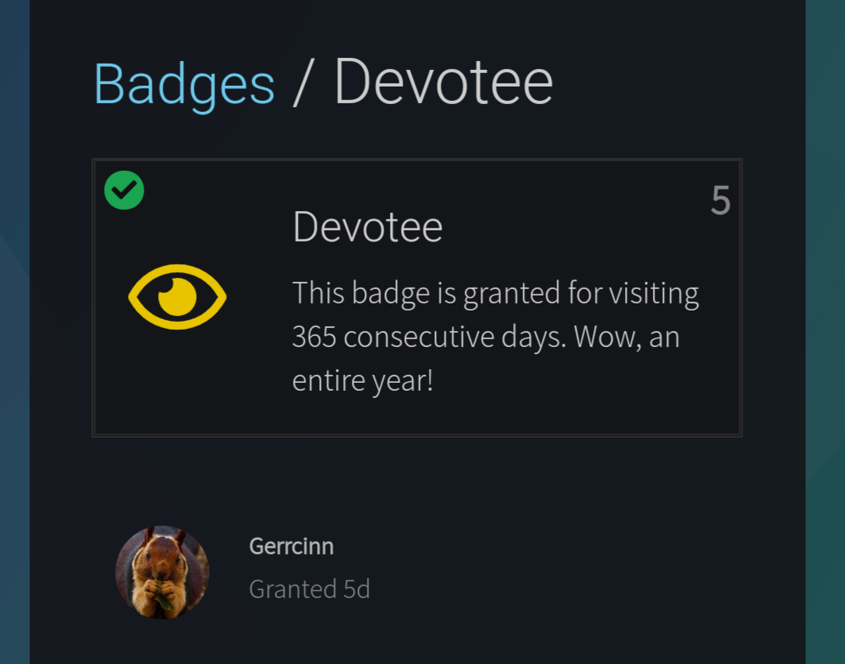Viewport: 845px width, 664px height.
Task: Open Gerrcinn's squirrel avatar
Action: point(162,572)
